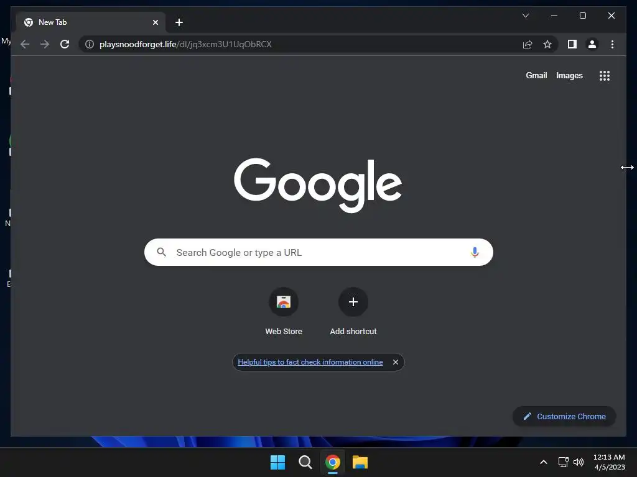The image size is (637, 477).
Task: Bookmark this tab with the star
Action: [x=547, y=44]
